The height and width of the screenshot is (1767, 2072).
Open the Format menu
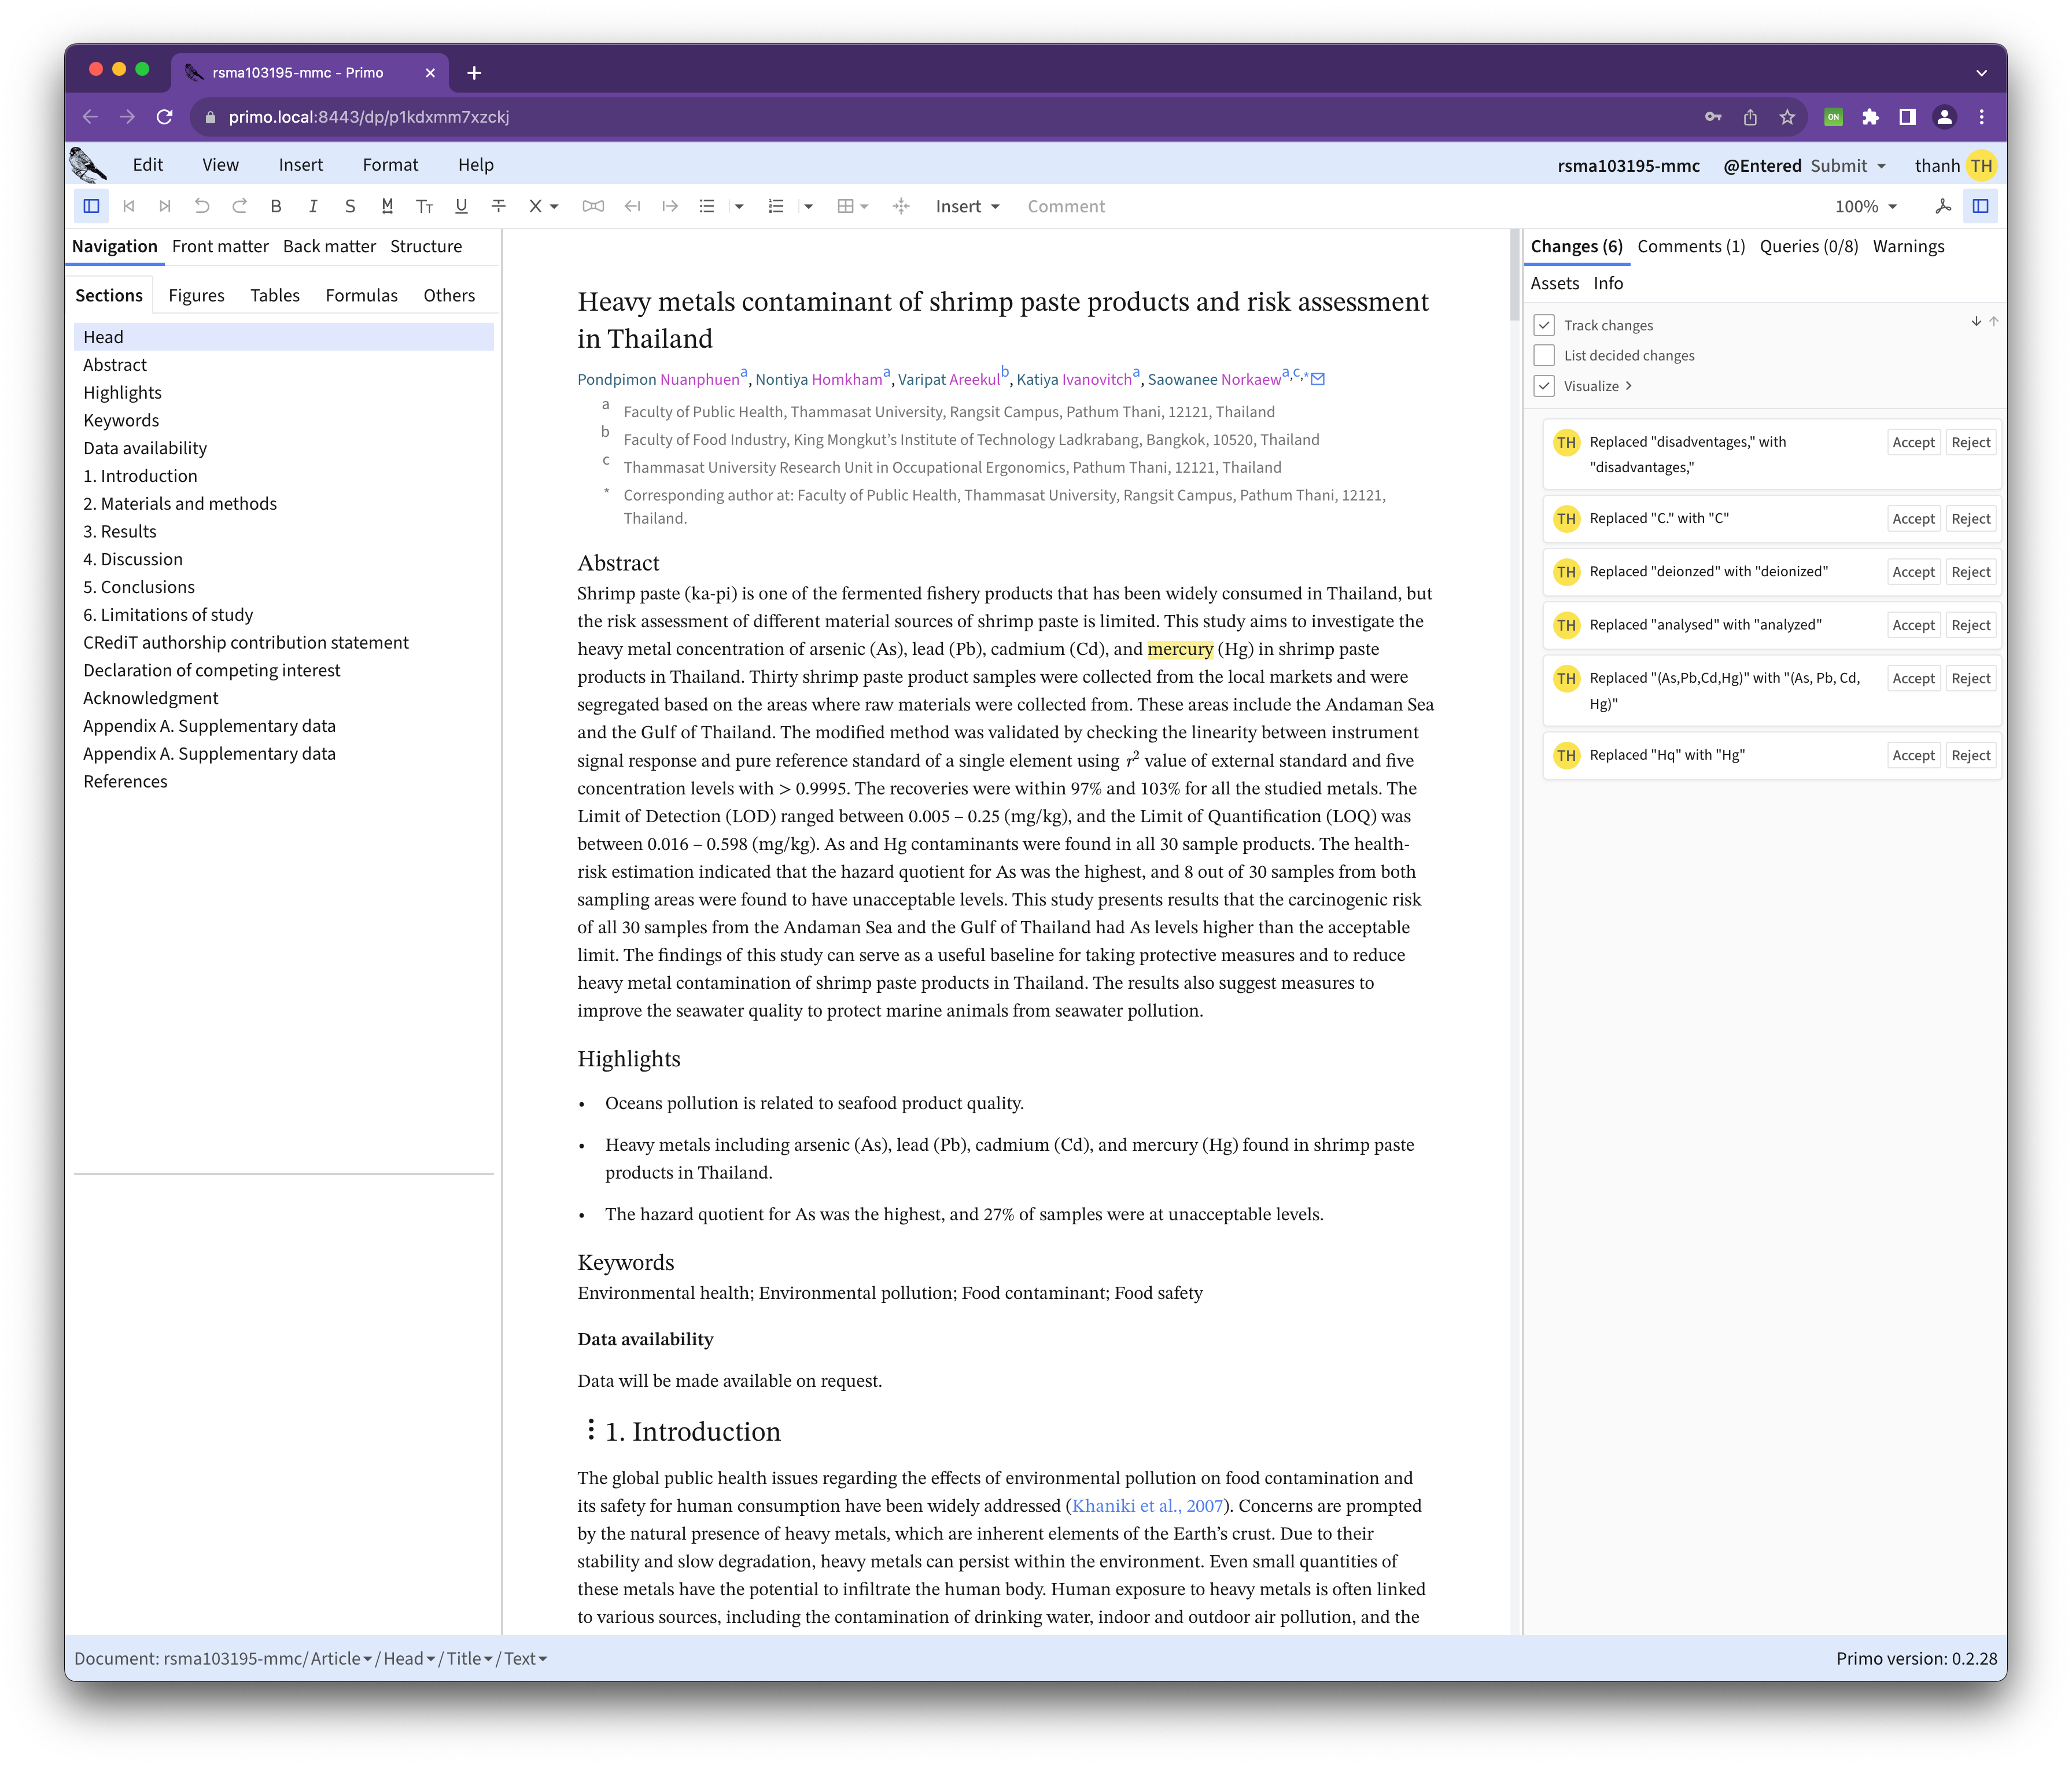(x=390, y=165)
